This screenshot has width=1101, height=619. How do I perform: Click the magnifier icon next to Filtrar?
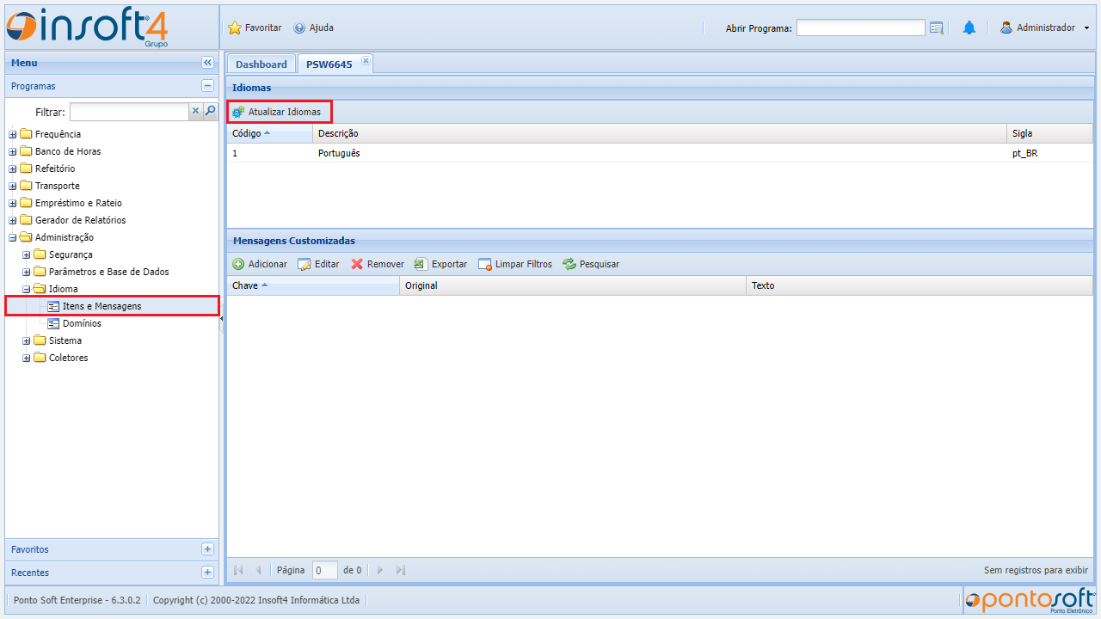click(210, 111)
